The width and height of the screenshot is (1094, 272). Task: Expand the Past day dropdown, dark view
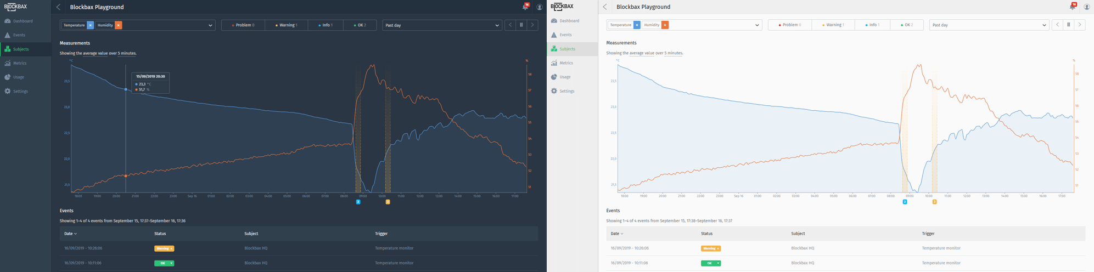[x=442, y=25]
